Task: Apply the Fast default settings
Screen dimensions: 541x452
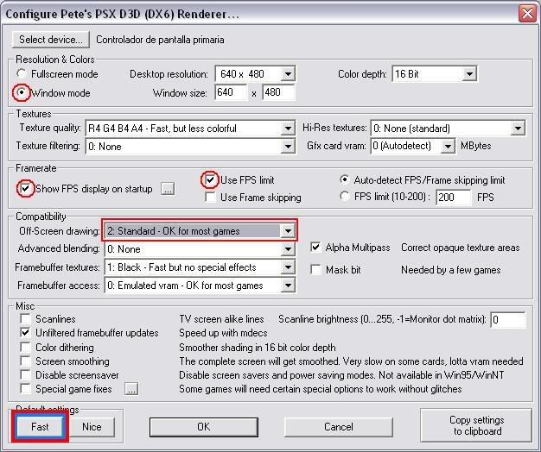Action: click(x=40, y=426)
